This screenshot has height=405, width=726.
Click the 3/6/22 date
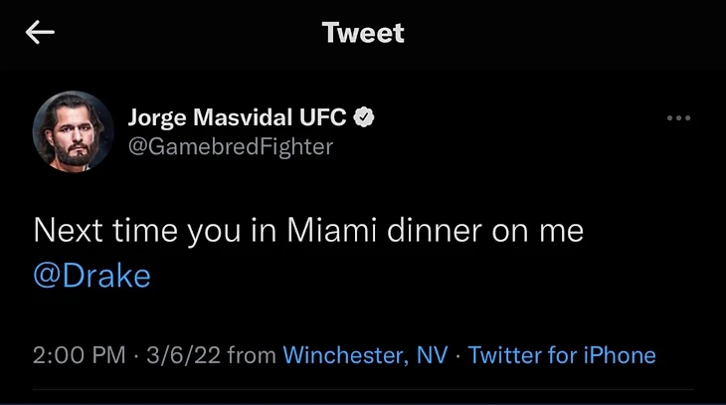pyautogui.click(x=183, y=355)
